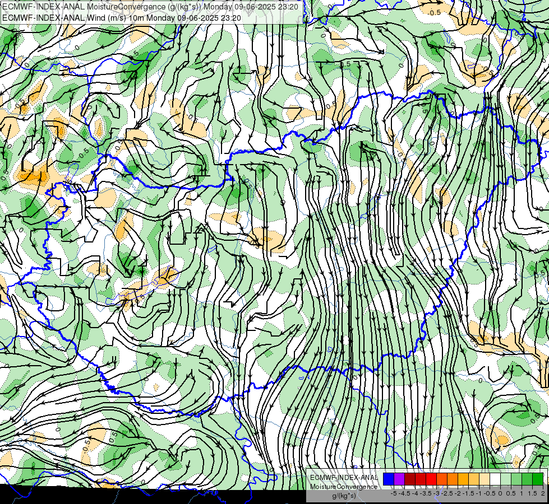
Task: Click the legend tick value -1
Action: pyautogui.click(x=479, y=493)
